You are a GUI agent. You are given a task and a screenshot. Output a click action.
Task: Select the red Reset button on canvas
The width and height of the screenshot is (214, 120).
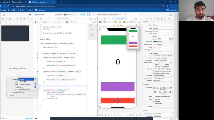click(118, 101)
